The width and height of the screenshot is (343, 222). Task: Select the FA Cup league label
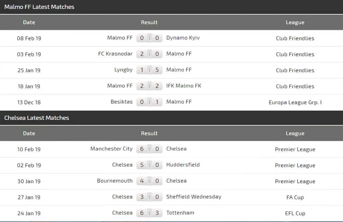(295, 197)
